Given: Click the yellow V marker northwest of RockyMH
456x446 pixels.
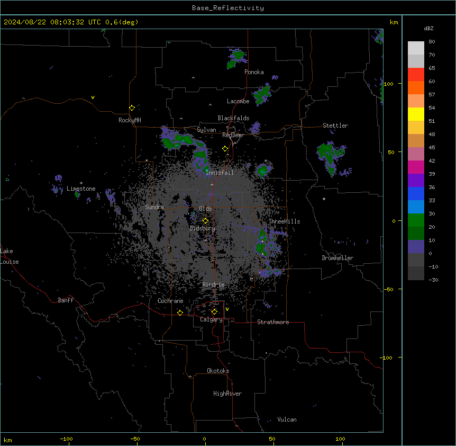Looking at the screenshot, I should point(93,97).
